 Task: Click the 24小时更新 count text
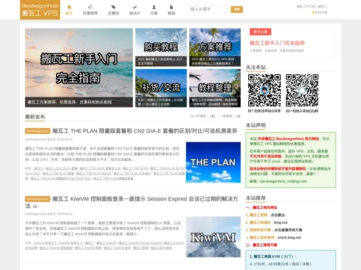[202, 116]
